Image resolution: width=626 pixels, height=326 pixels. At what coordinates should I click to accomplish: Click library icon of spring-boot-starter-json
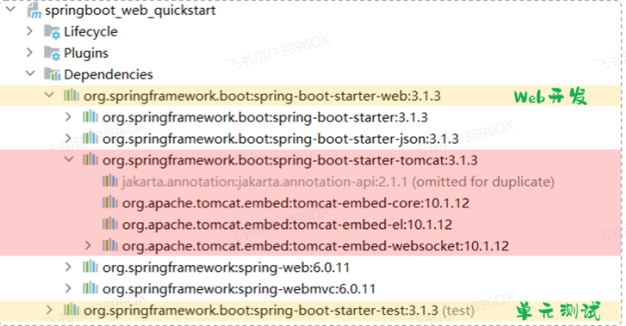[90, 138]
